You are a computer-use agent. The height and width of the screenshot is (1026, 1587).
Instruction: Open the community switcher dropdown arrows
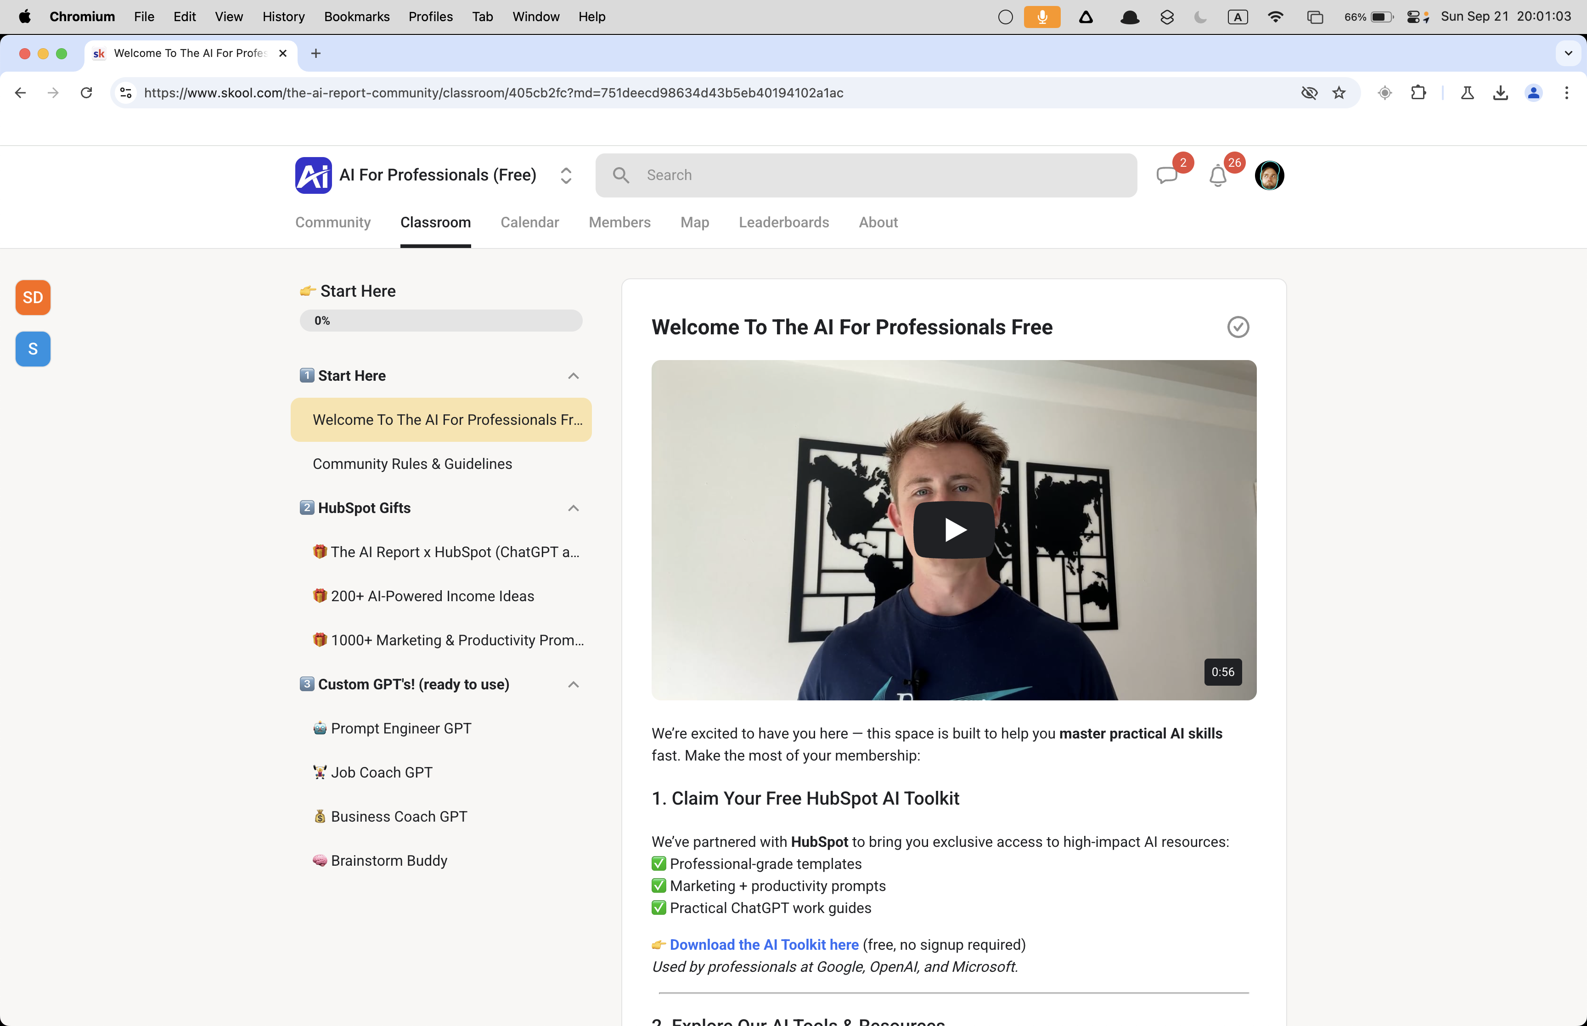point(565,175)
